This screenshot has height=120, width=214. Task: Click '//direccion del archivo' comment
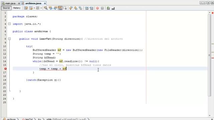103,39
